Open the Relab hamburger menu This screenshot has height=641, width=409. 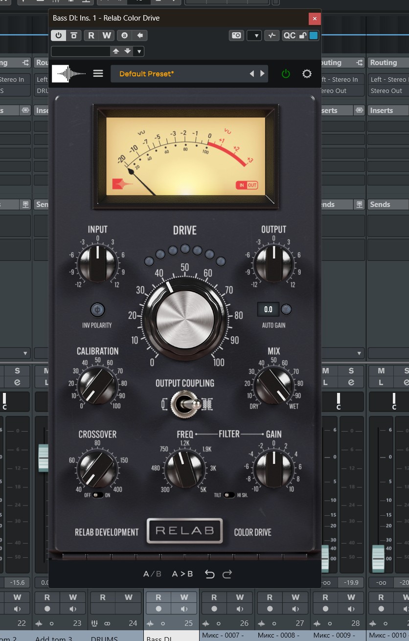(98, 73)
